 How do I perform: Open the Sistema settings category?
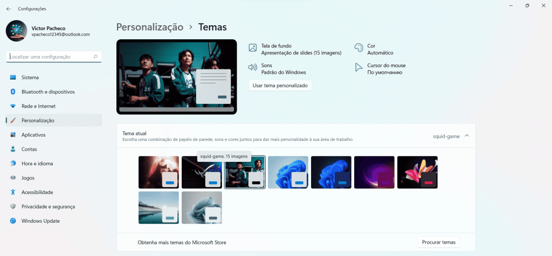pyautogui.click(x=54, y=77)
